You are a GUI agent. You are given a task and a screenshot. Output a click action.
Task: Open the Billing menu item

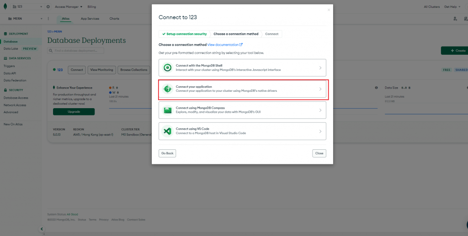92,6
